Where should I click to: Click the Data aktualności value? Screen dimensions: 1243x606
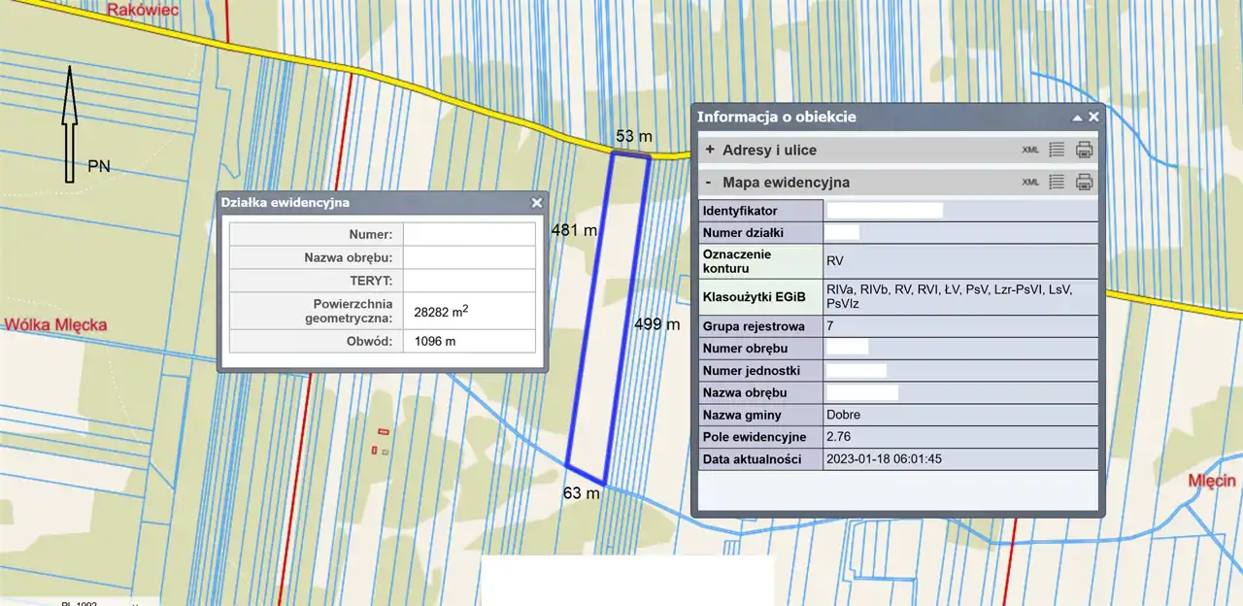click(x=884, y=459)
